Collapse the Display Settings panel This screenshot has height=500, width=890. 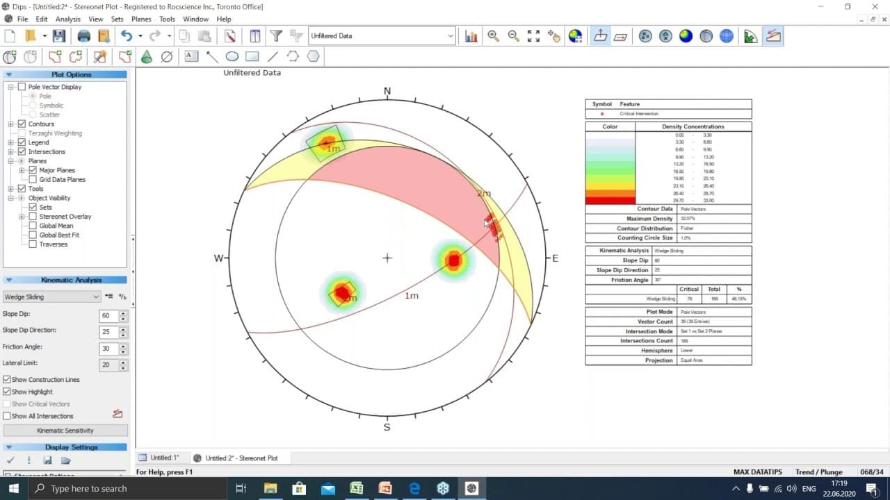pos(9,447)
